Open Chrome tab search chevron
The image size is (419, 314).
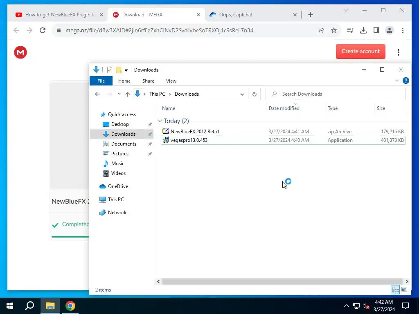tap(345, 10)
